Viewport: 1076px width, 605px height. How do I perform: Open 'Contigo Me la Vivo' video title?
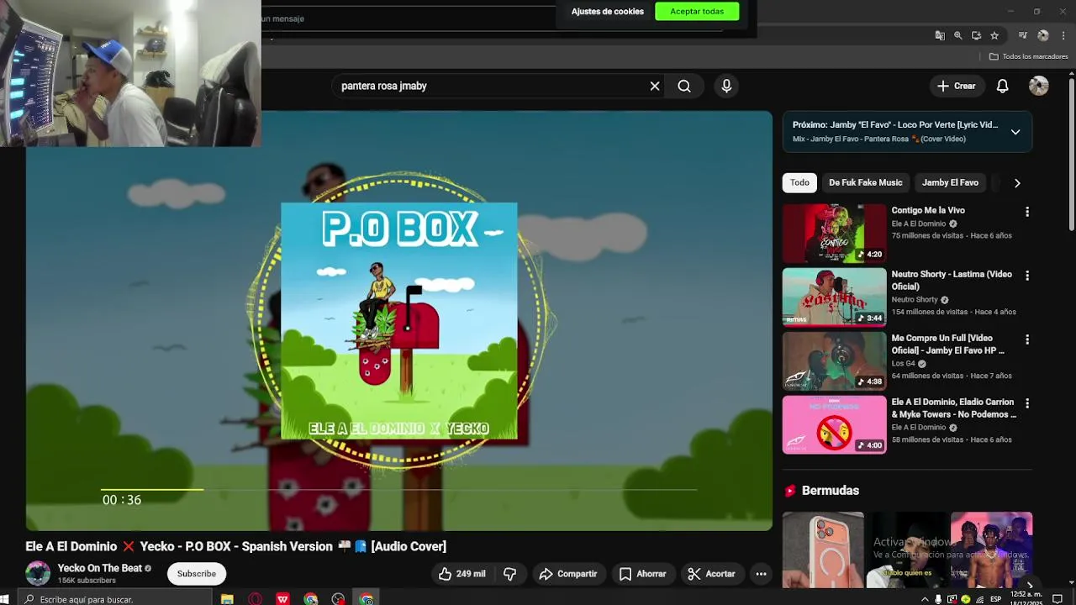pos(928,210)
